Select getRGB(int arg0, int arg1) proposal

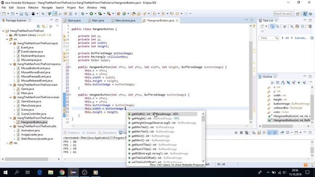162,153
